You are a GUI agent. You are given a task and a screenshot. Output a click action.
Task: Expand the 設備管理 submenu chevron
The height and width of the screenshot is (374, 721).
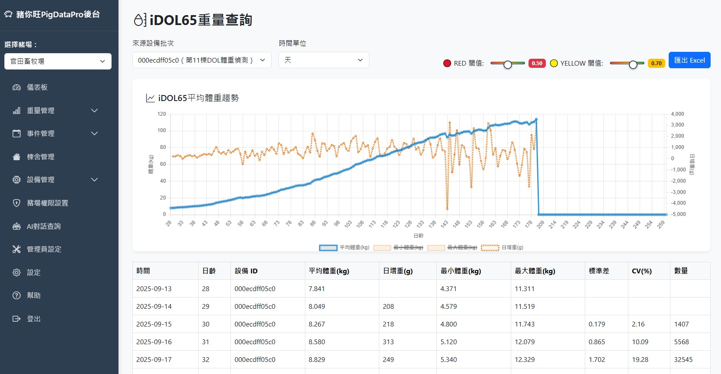click(x=94, y=180)
